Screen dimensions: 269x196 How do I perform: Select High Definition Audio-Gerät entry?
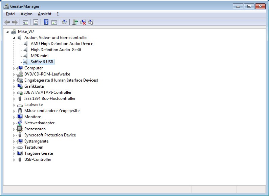click(x=56, y=50)
